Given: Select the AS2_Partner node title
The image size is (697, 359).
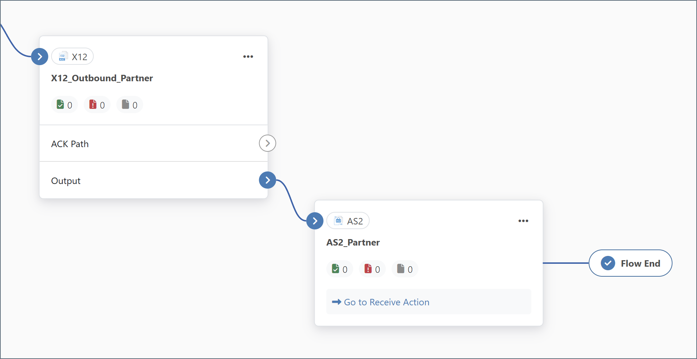Looking at the screenshot, I should point(353,242).
